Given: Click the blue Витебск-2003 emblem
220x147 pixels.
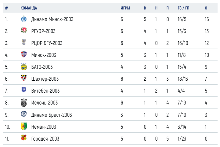Looking at the screenshot, I should pyautogui.click(x=24, y=90).
